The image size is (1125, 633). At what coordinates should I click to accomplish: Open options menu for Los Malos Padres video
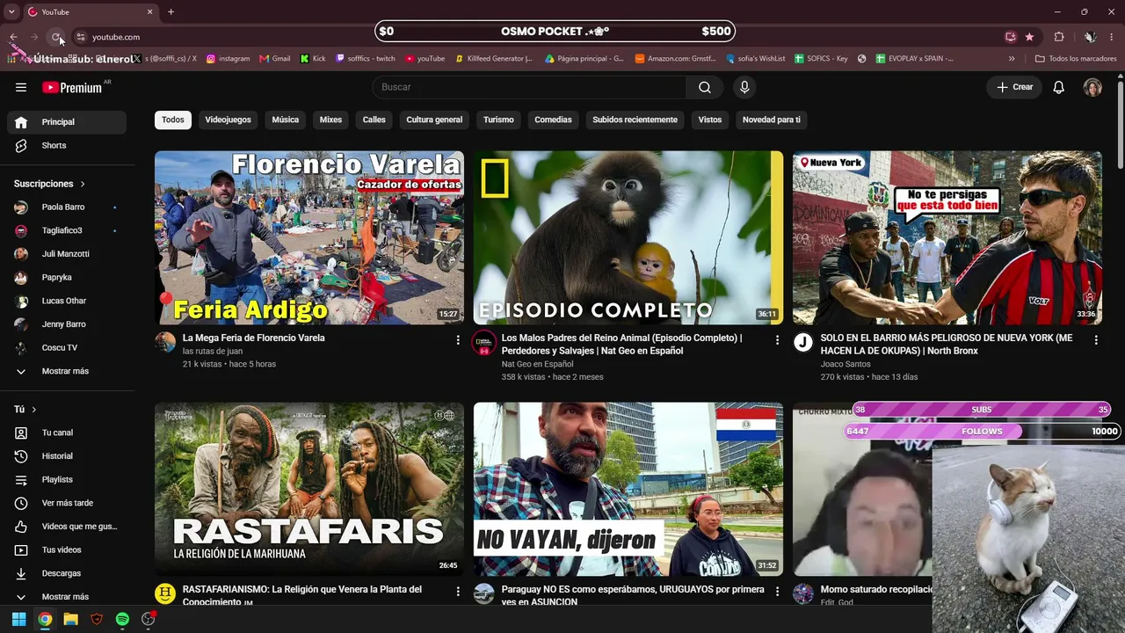[777, 339]
